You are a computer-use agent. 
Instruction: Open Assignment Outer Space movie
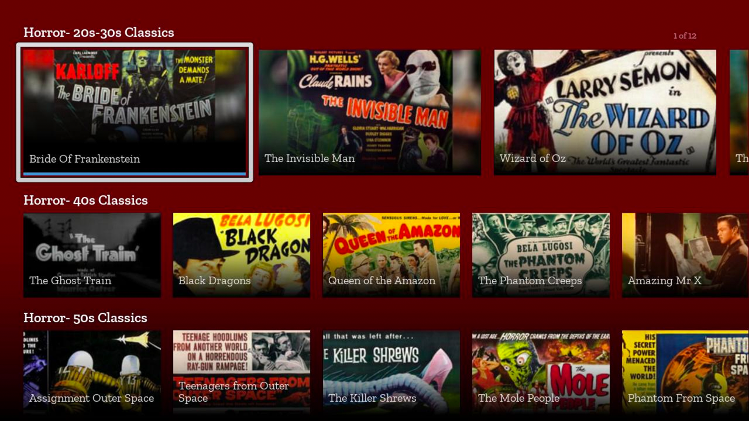point(92,372)
